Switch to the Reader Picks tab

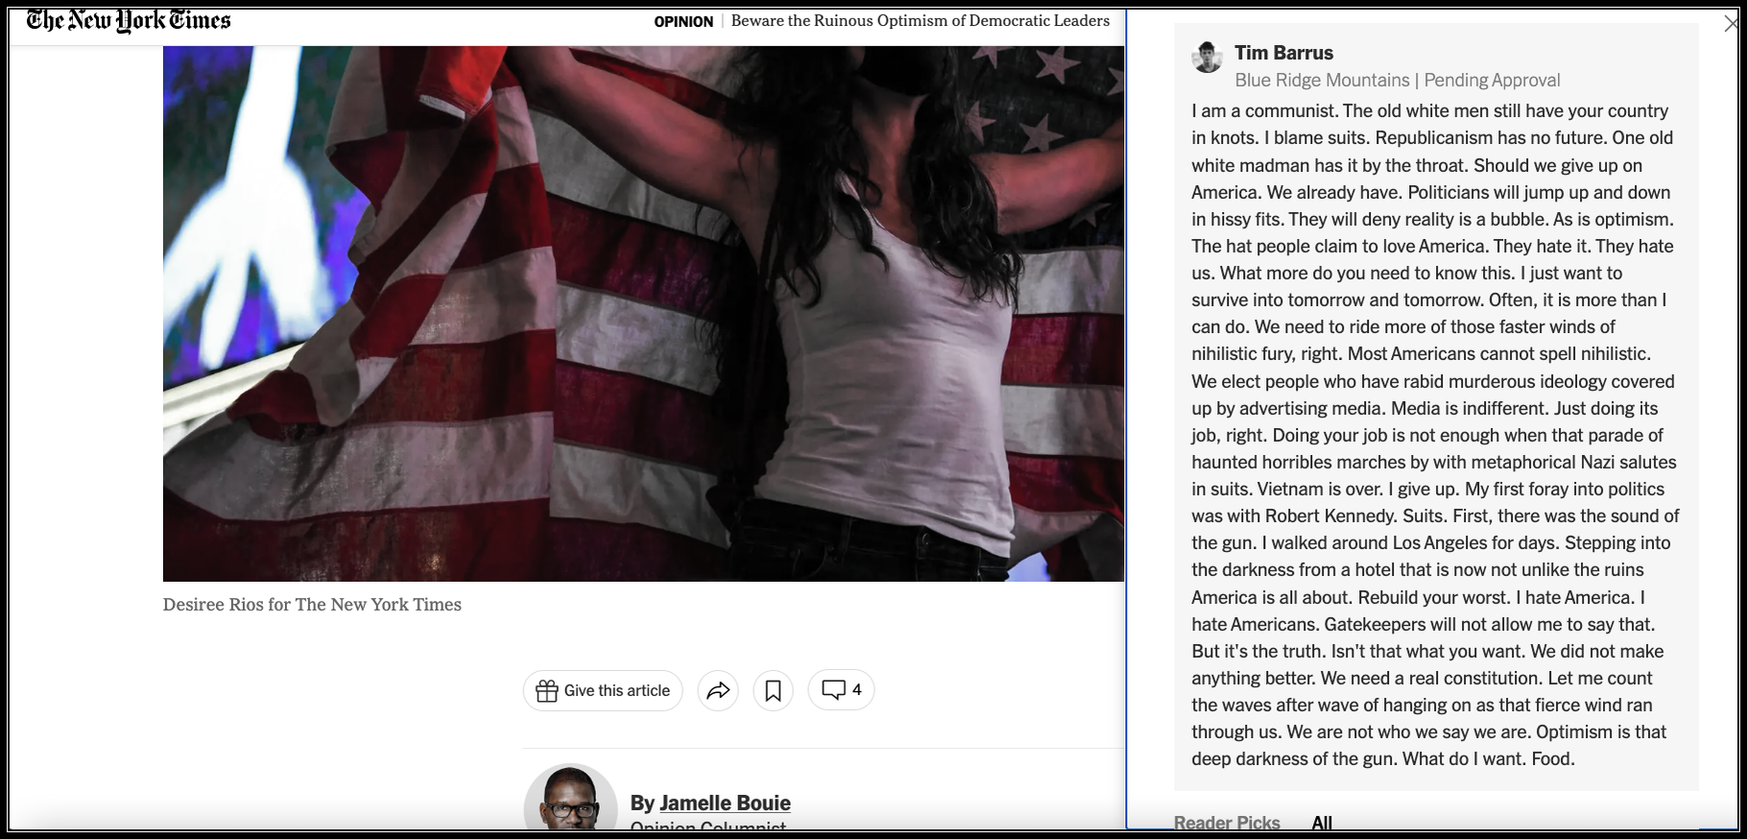(x=1227, y=822)
